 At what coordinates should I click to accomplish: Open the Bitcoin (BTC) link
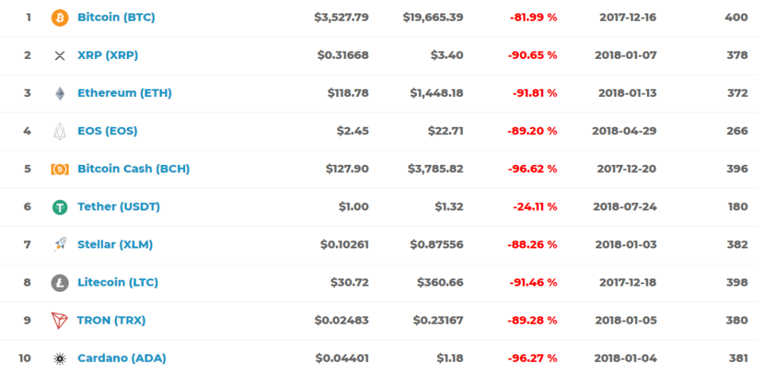tap(116, 17)
